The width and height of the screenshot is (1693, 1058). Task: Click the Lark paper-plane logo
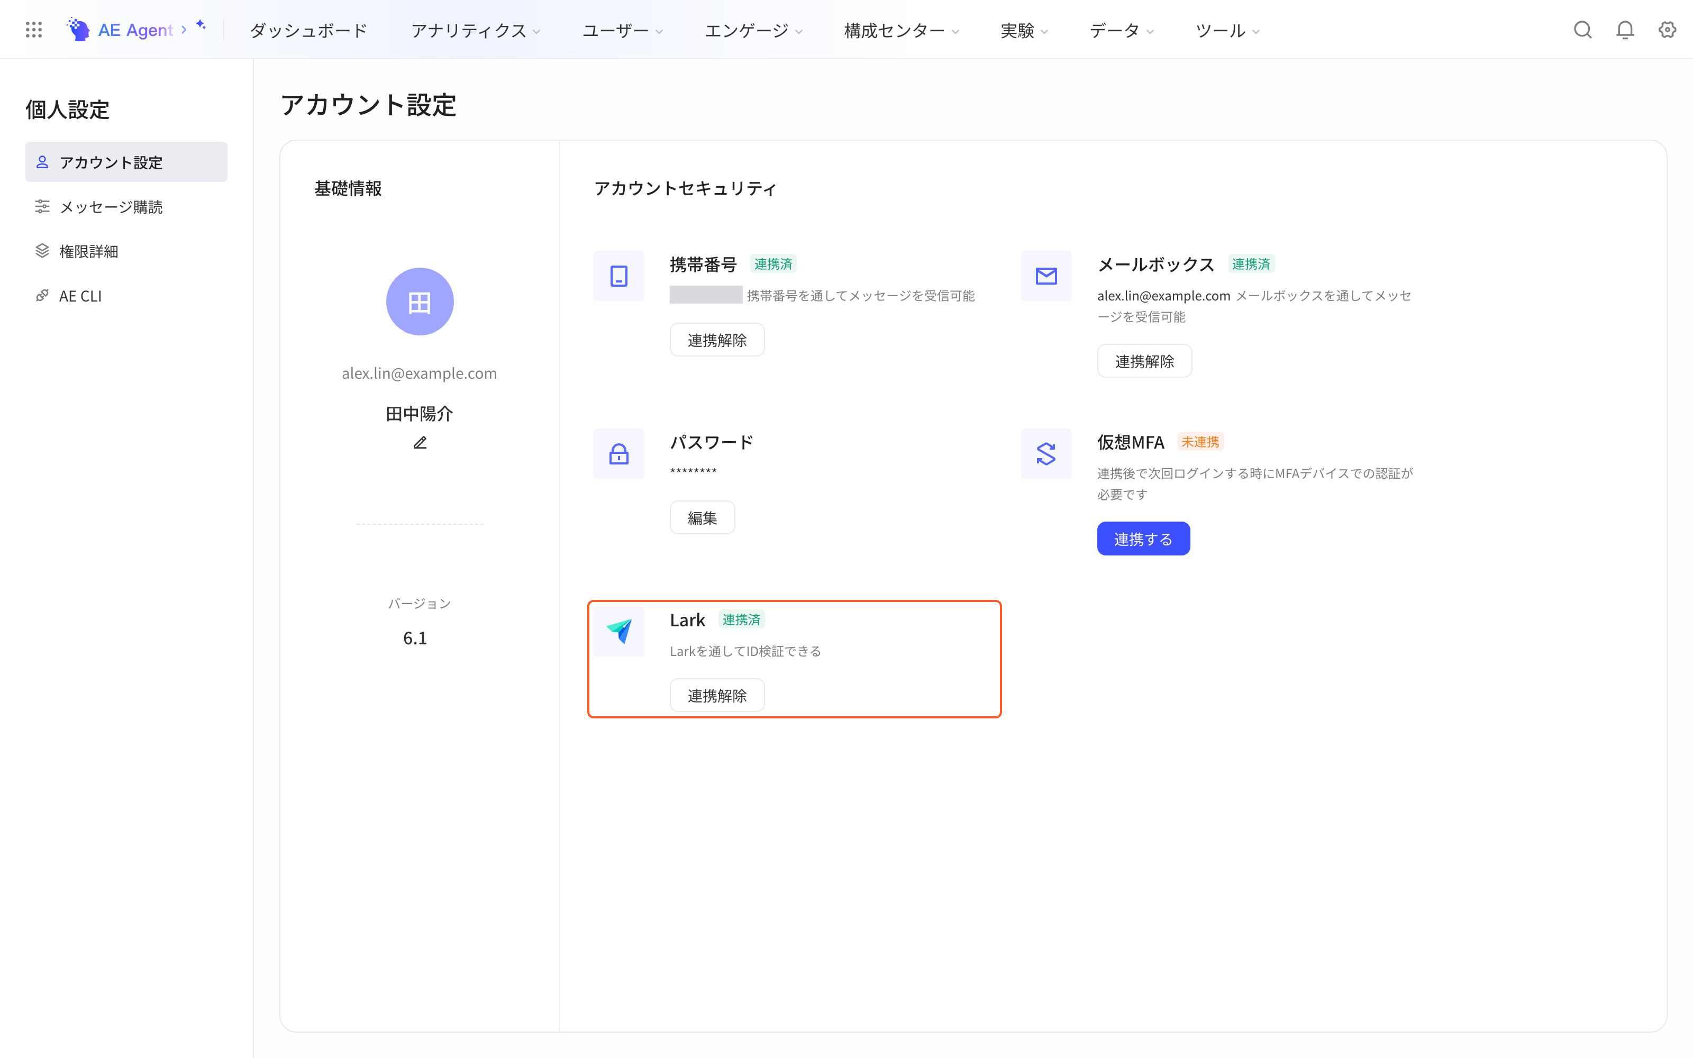point(618,631)
